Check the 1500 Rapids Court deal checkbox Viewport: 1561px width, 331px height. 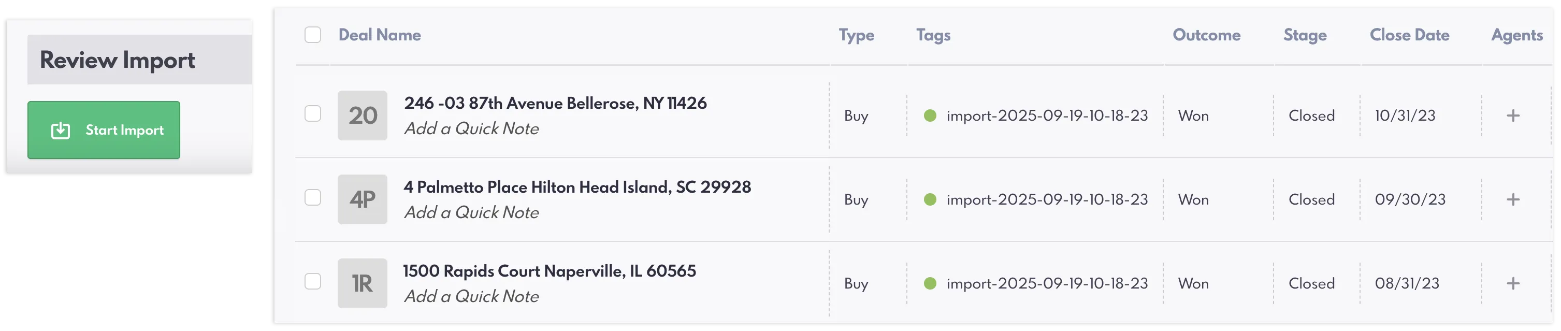313,281
